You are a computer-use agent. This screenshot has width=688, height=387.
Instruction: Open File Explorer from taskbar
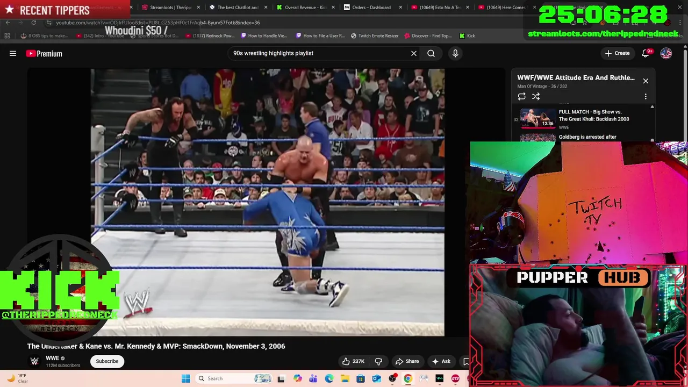[345, 378]
